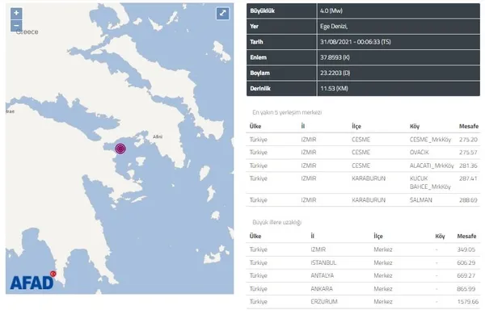Select the depth value 11.53 (KM)

(x=334, y=88)
